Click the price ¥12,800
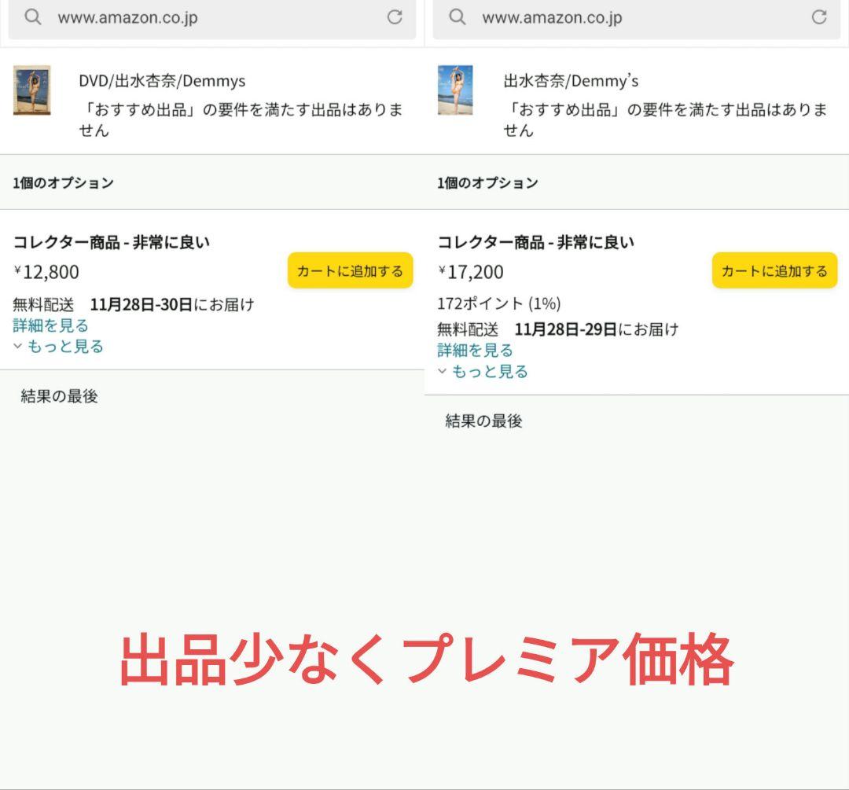 (46, 271)
